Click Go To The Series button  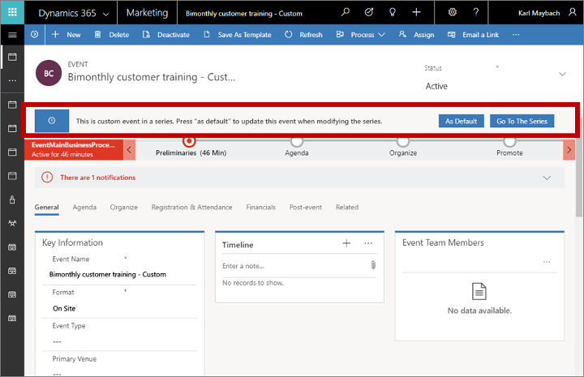(522, 121)
